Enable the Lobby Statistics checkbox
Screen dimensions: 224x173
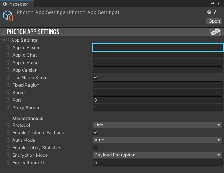[96, 147]
